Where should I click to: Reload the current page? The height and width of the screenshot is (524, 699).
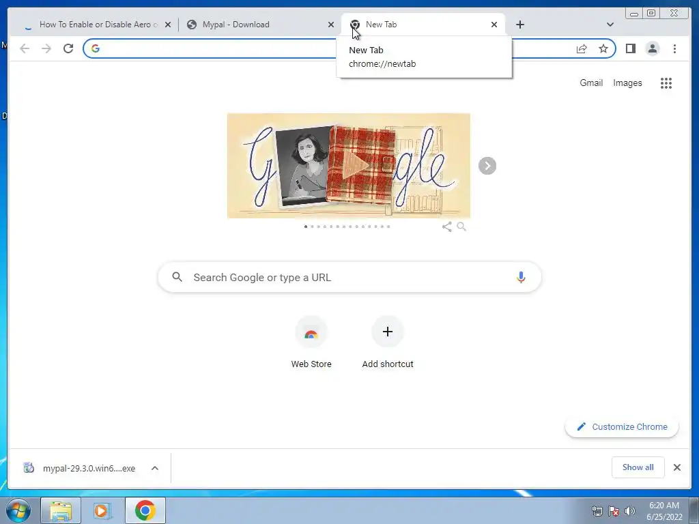pos(68,48)
